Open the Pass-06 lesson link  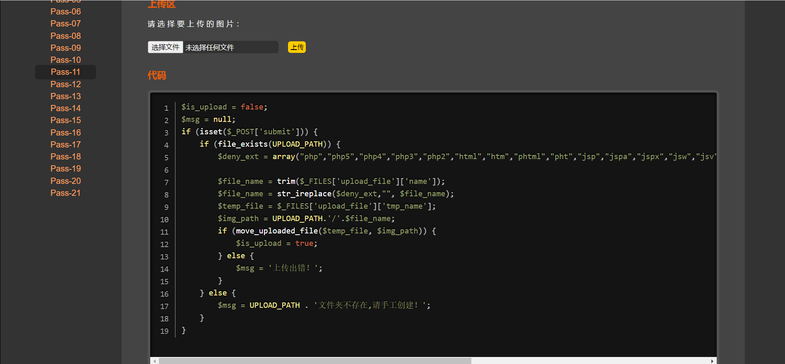click(65, 12)
